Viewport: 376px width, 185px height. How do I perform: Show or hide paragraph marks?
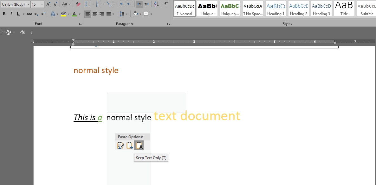[x=166, y=4]
